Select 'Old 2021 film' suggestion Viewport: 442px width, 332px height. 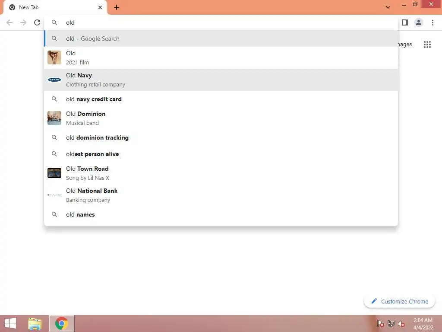pyautogui.click(x=221, y=57)
